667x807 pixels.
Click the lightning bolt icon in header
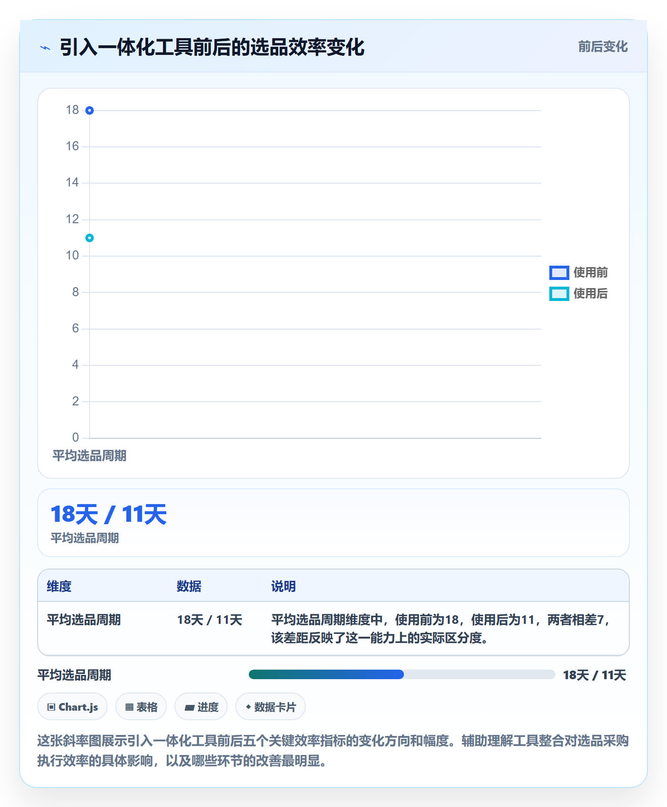[45, 48]
